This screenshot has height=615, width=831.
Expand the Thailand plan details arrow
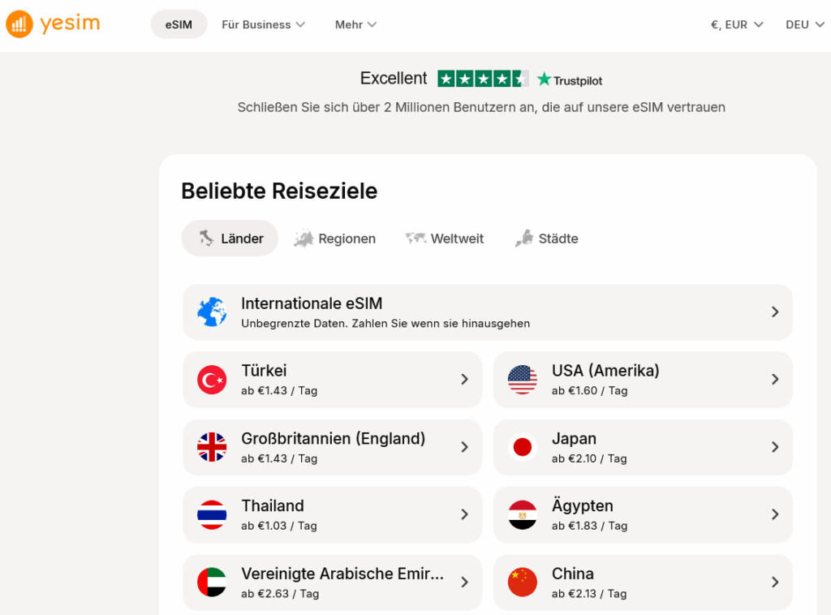coord(464,514)
